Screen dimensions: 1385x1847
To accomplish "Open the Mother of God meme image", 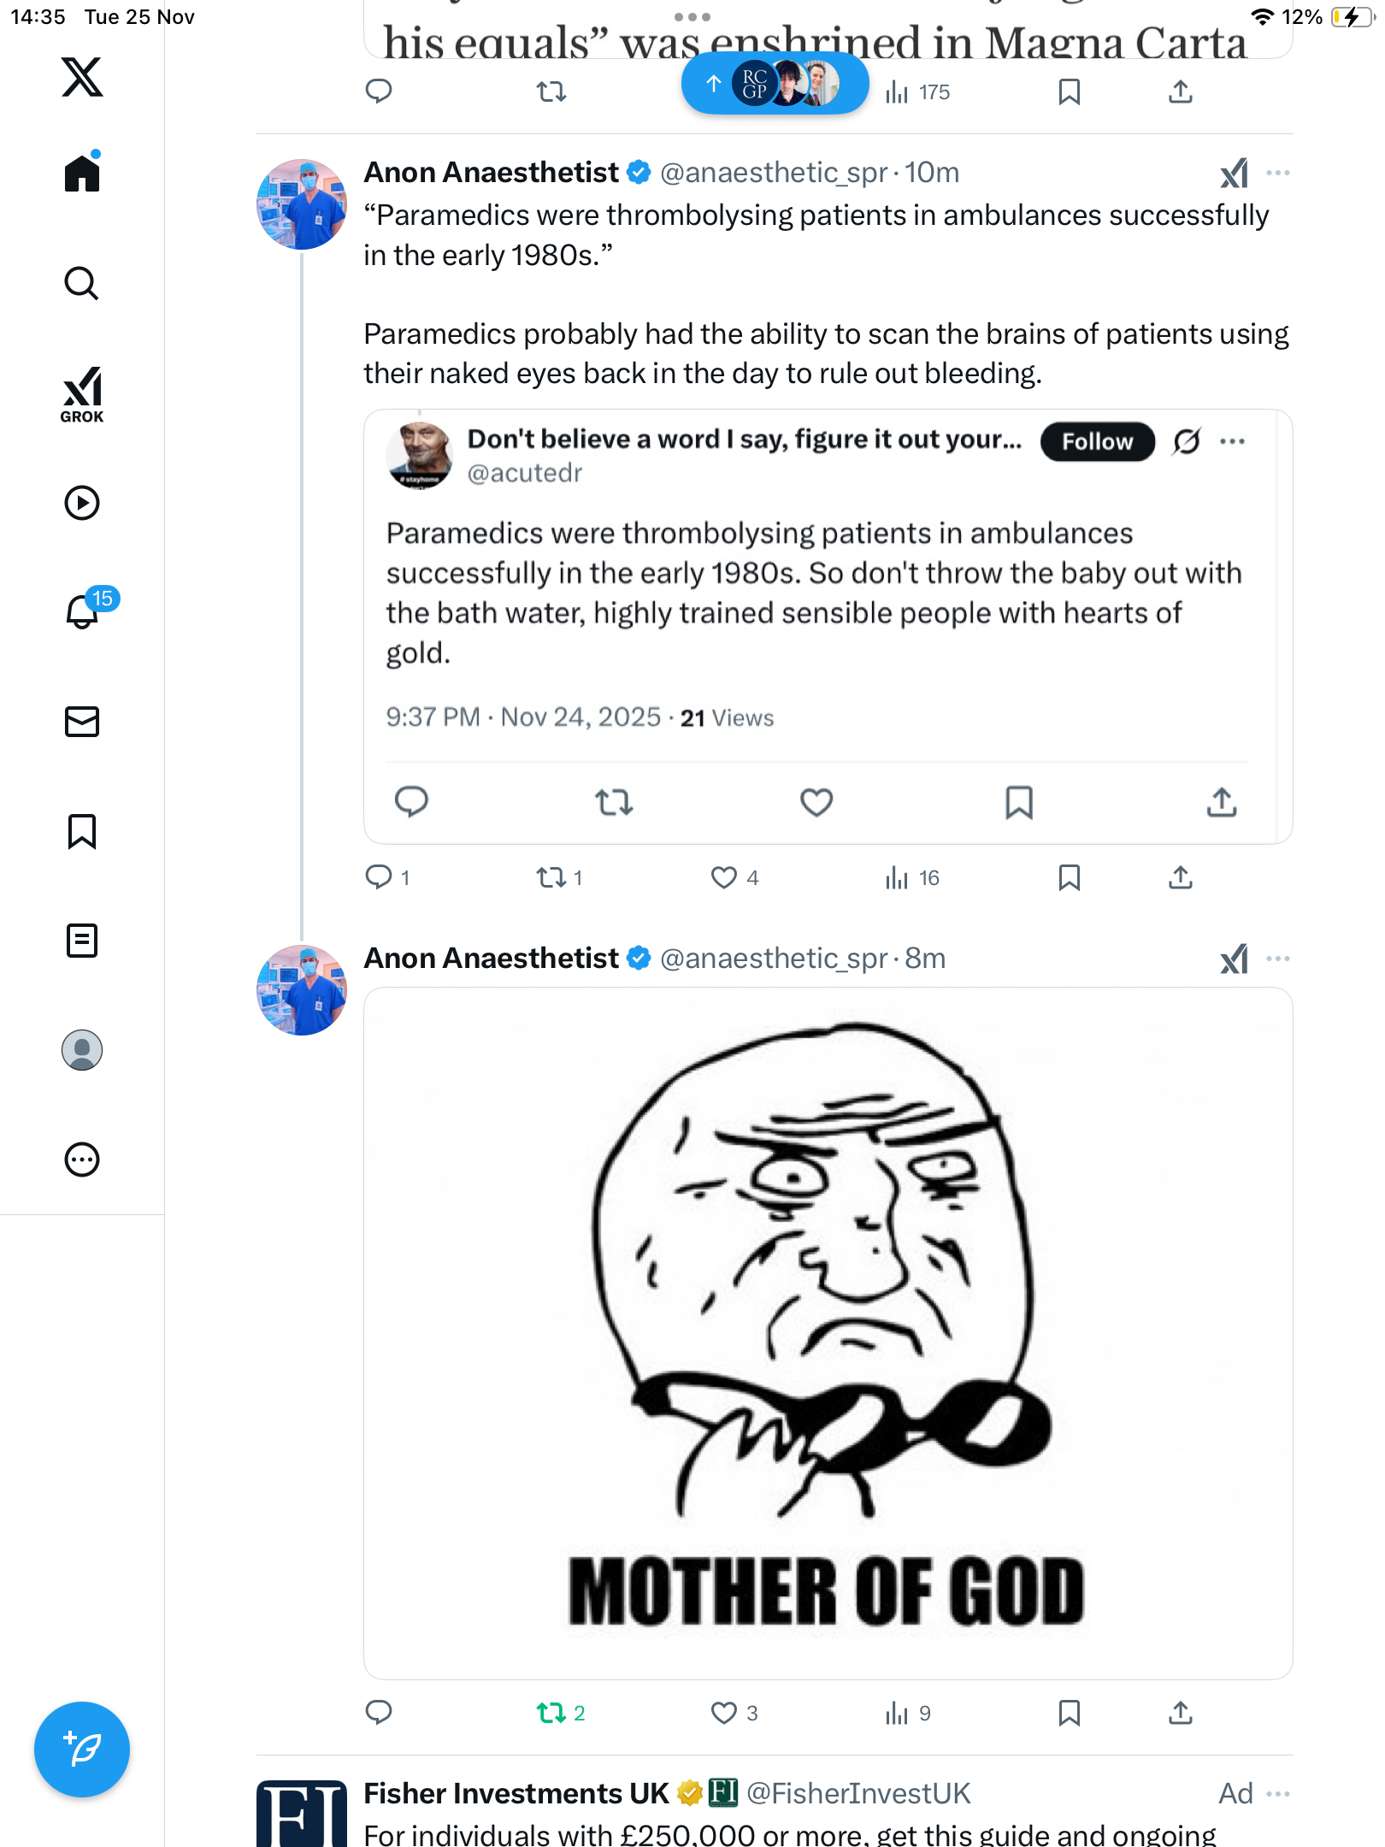I will (828, 1332).
